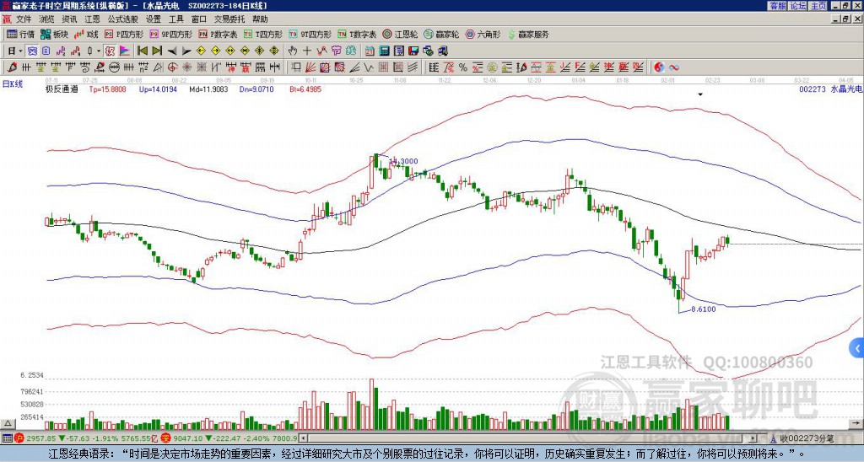The image size is (864, 462).
Task: Jump to last bar with green right-end arrow
Action: pos(157,51)
